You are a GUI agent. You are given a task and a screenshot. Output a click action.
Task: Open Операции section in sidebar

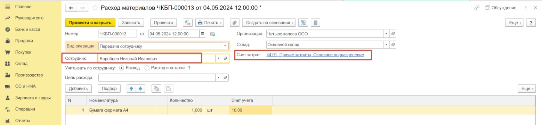(25, 109)
